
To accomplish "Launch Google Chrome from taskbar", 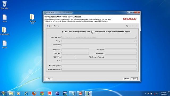I will click(x=42, y=94).
